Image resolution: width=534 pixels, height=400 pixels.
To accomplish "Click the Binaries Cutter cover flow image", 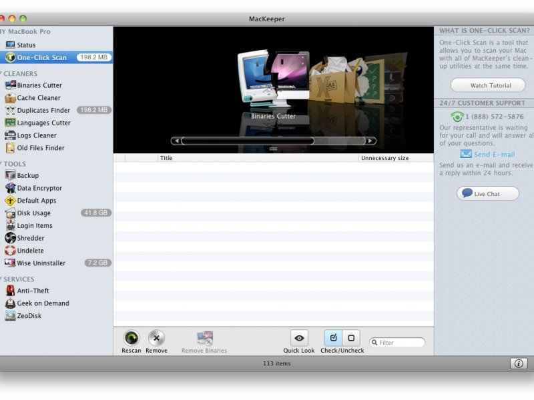I will pyautogui.click(x=273, y=77).
